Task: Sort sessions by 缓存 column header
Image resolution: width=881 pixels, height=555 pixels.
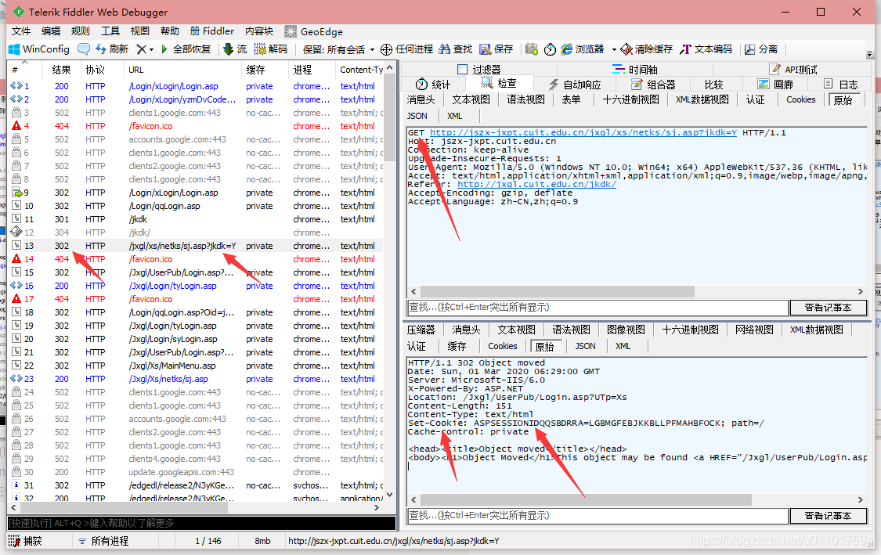Action: point(265,70)
